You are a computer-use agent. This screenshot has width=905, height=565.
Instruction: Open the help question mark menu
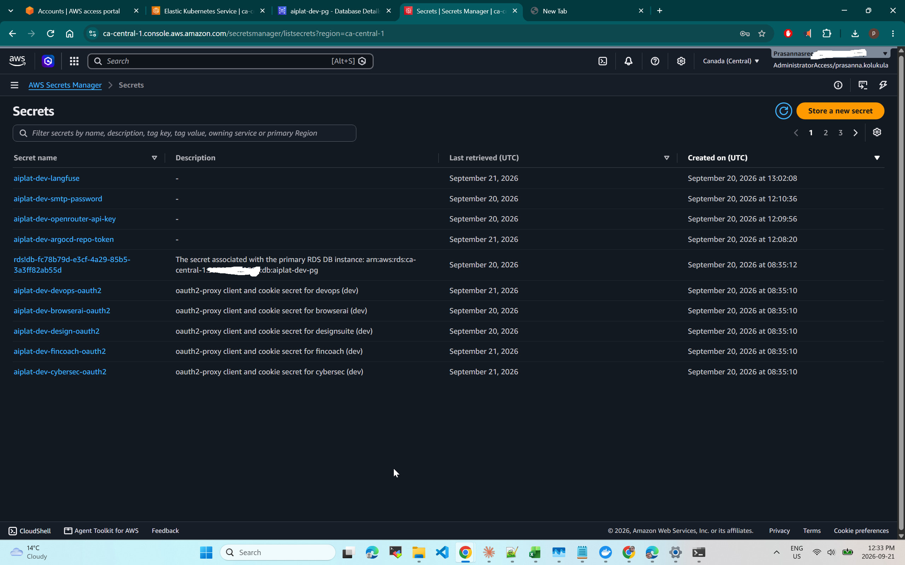pyautogui.click(x=655, y=61)
